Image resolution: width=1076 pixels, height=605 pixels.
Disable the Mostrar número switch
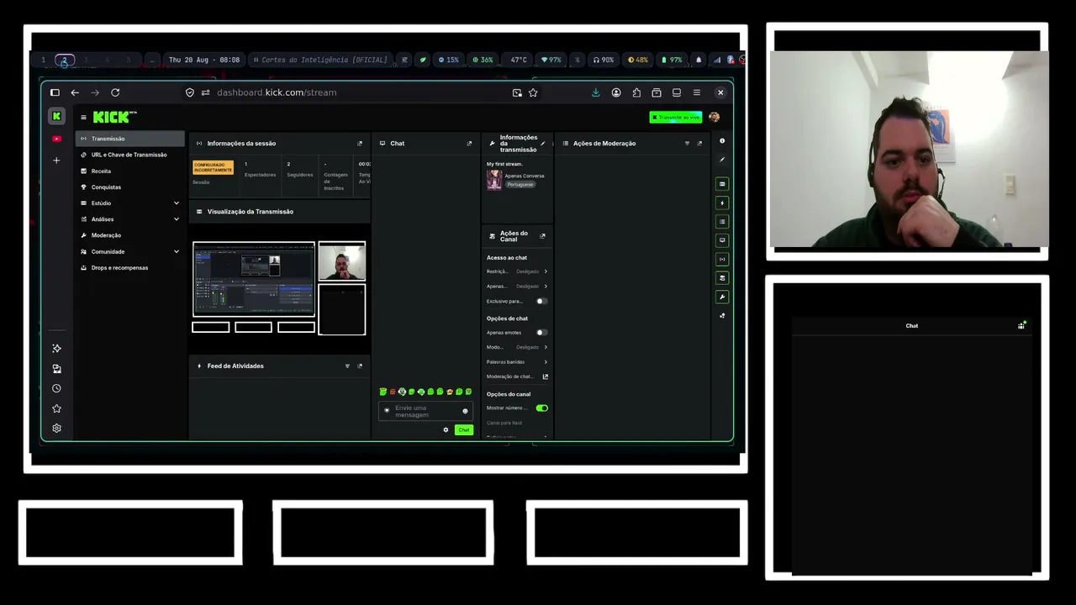coord(542,408)
